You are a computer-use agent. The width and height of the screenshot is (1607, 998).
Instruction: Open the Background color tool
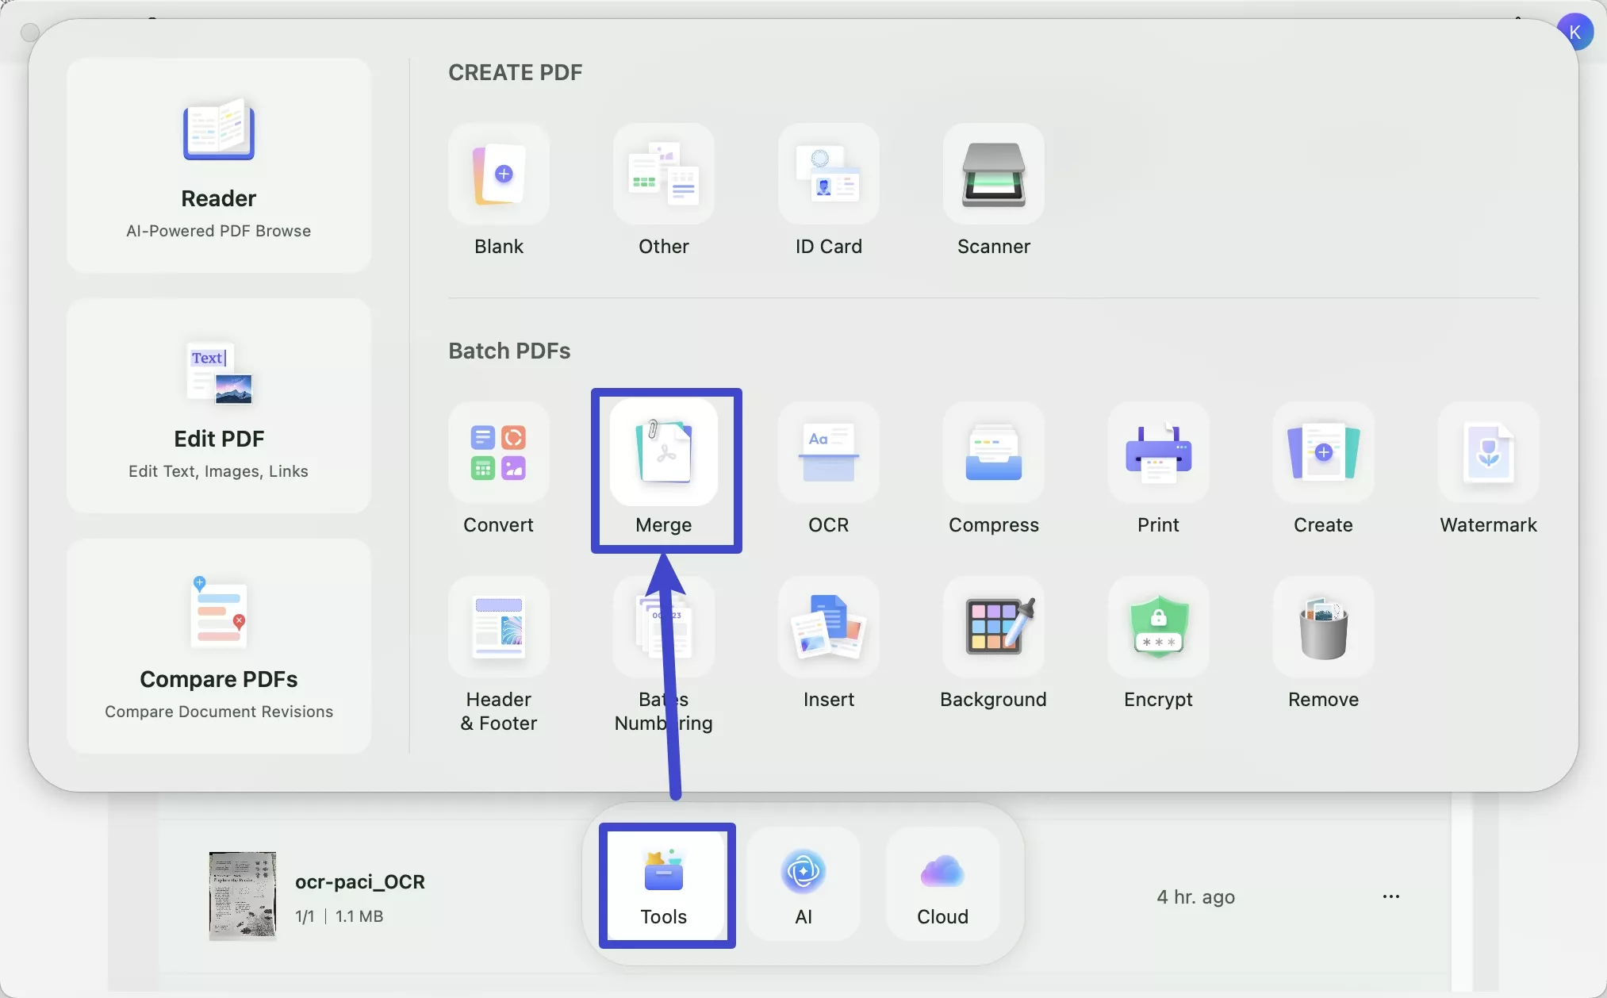[x=993, y=628]
